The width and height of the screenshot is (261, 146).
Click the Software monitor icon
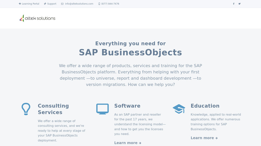click(102, 109)
